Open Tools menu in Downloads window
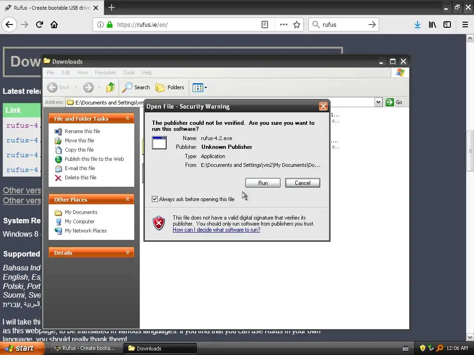This screenshot has width=474, height=355. [x=129, y=73]
